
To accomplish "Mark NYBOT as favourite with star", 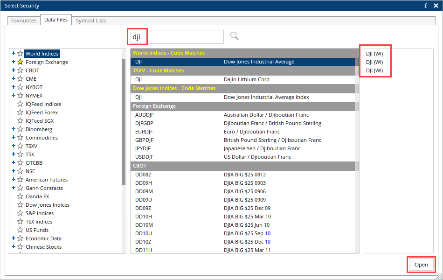I will (x=21, y=87).
